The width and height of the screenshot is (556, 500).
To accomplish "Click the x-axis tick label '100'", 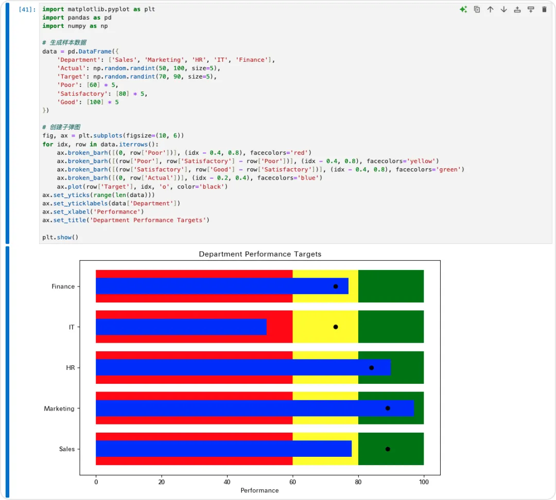I will [x=424, y=482].
